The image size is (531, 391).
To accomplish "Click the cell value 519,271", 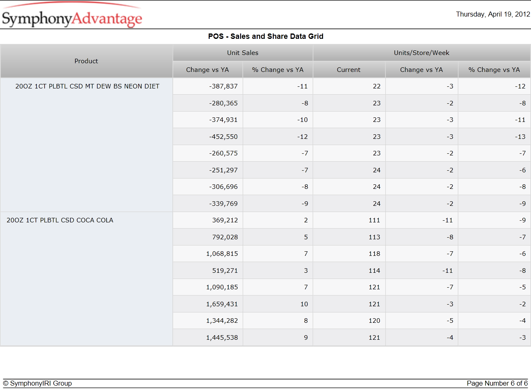I will (x=225, y=271).
